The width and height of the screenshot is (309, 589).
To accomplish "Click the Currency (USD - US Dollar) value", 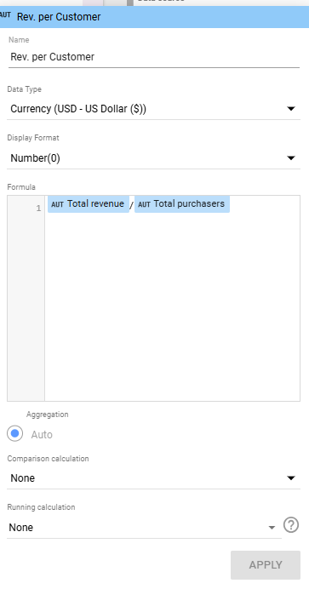I will click(78, 109).
